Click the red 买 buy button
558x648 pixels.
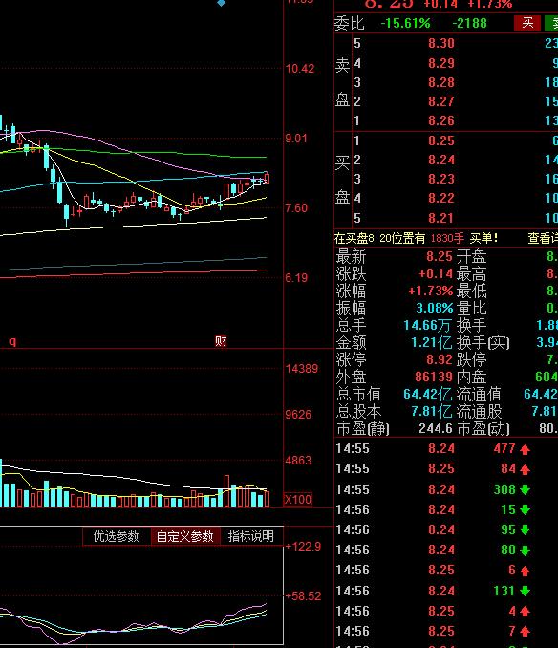[527, 23]
